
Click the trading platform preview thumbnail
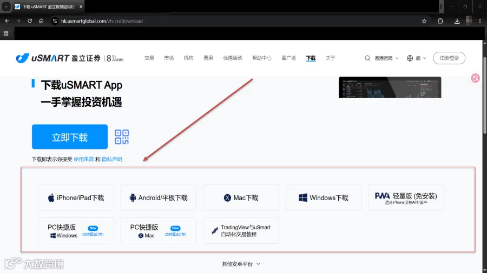tap(390, 87)
